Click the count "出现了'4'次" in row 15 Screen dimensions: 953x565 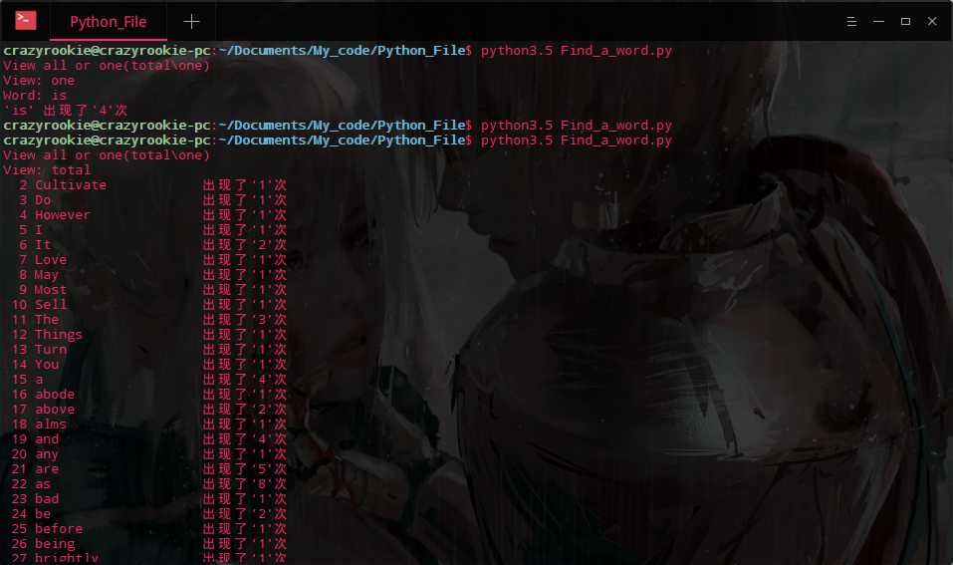click(245, 380)
